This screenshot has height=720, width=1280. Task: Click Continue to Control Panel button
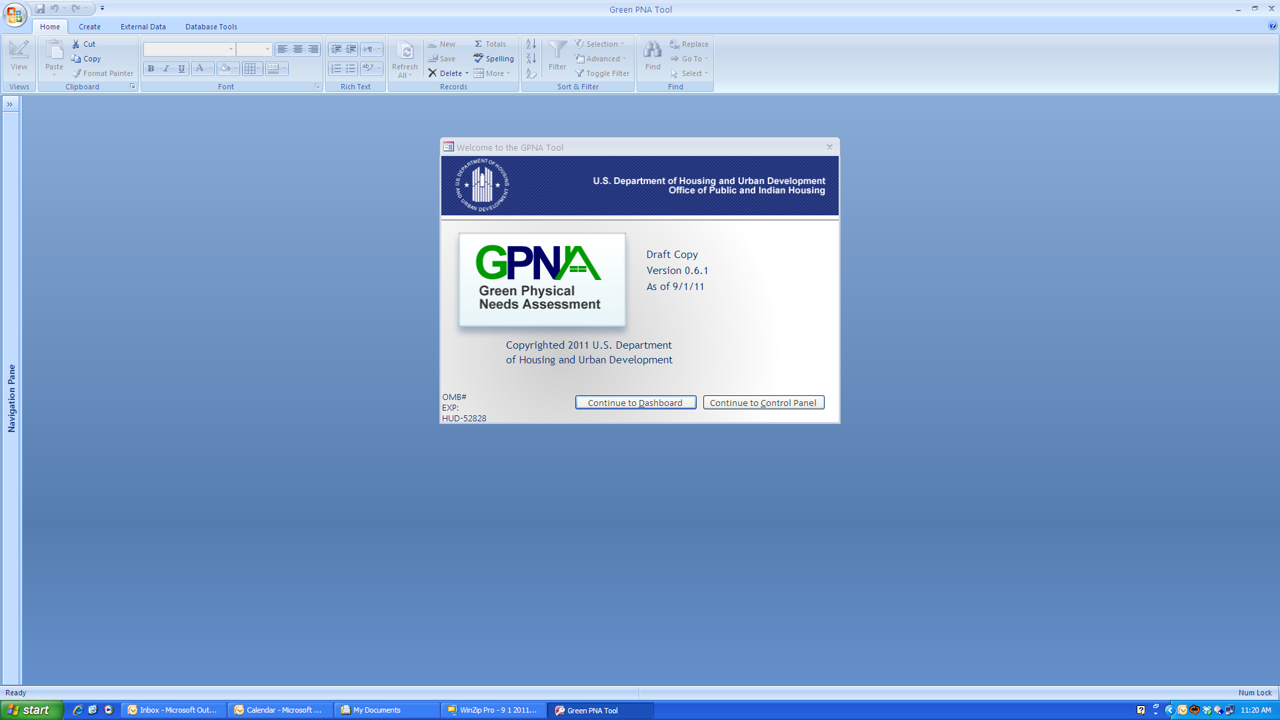click(x=763, y=403)
